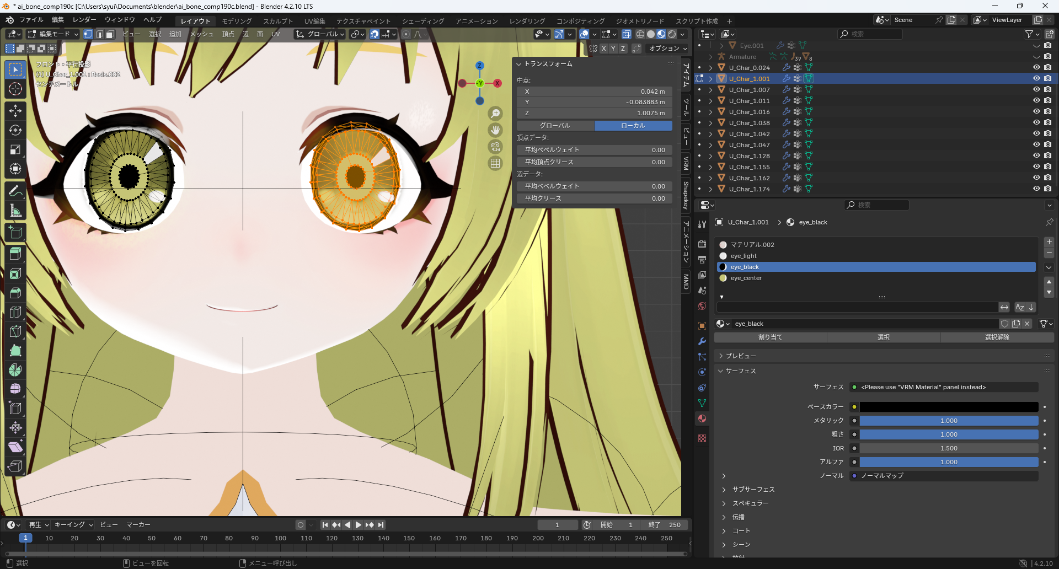Click the camera view icon in viewport
The height and width of the screenshot is (569, 1059).
(x=495, y=147)
